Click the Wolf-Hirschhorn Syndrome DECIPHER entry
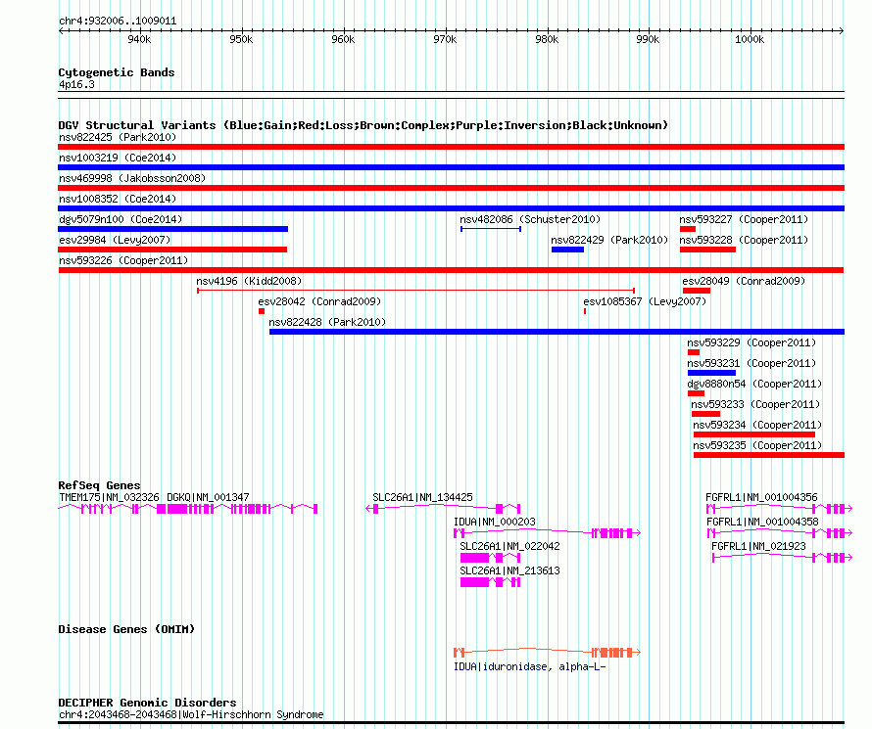This screenshot has height=729, width=872. click(x=191, y=714)
